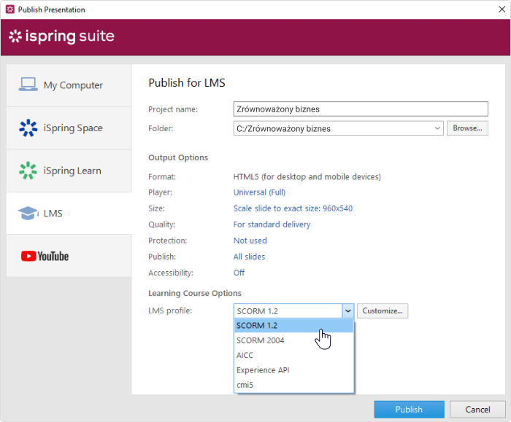Click the iSpring Suite logo in banner
This screenshot has width=511, height=422.
[x=61, y=36]
